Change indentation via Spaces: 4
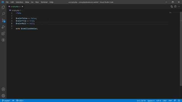 [x=151, y=101]
